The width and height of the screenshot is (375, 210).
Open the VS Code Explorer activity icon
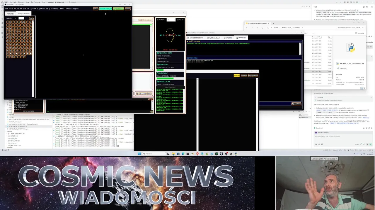click(2, 6)
